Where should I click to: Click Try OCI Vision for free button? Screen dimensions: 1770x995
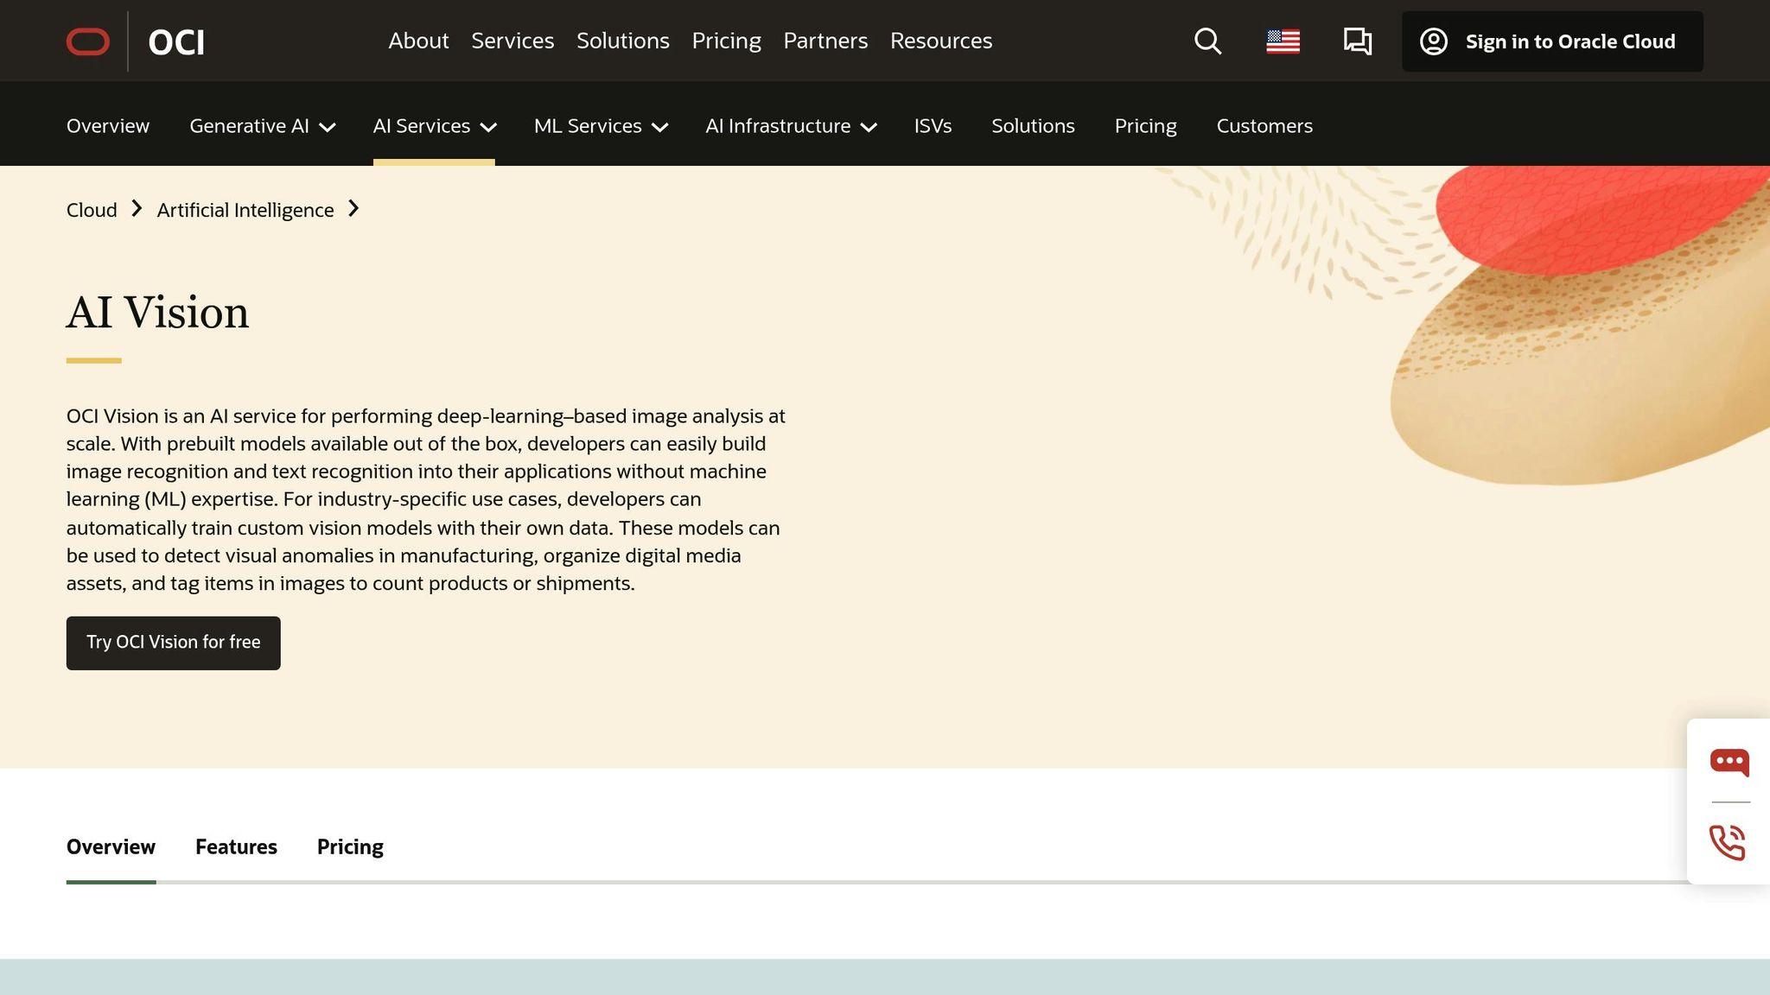click(x=173, y=643)
